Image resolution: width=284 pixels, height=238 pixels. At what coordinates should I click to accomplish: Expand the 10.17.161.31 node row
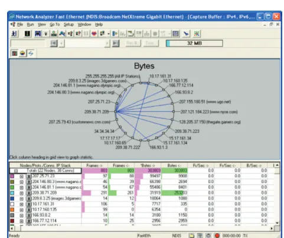coord(21,204)
